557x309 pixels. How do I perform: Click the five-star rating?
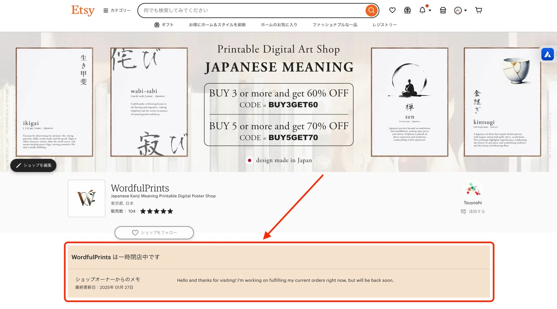tap(156, 211)
